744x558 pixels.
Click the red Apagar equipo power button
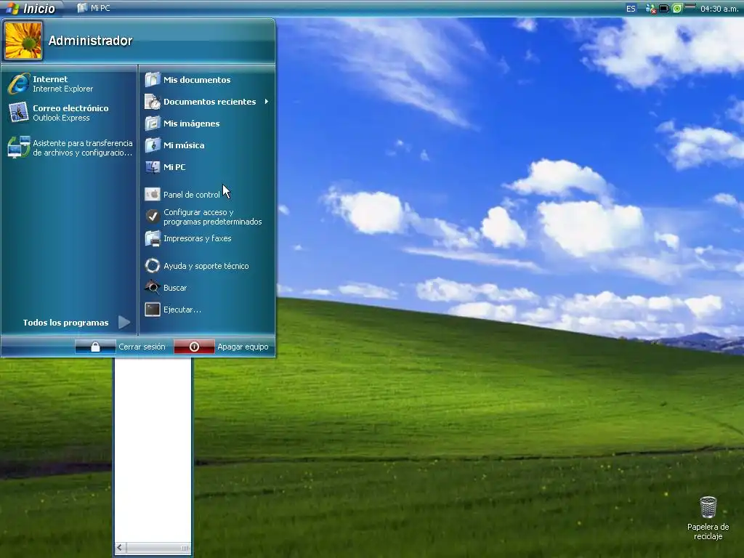click(194, 347)
